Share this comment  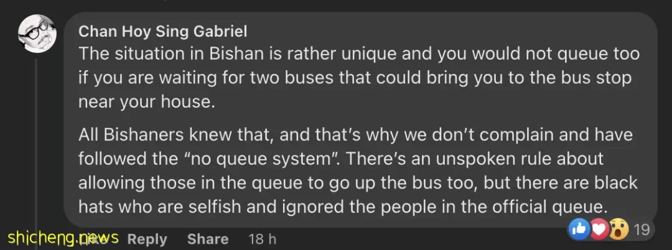coord(207,239)
